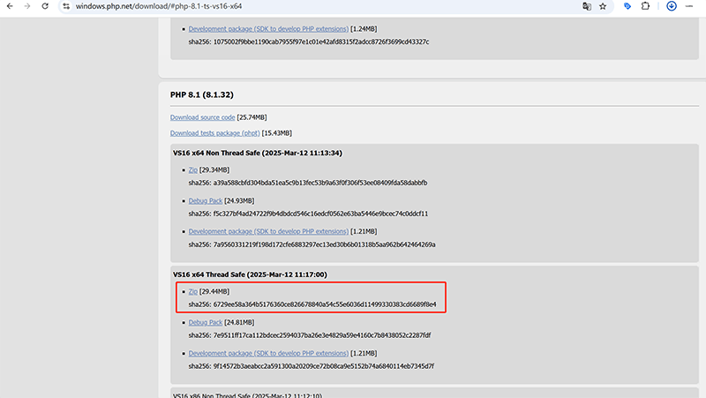706x398 pixels.
Task: Open the blue tag extension icon
Action: pos(627,6)
